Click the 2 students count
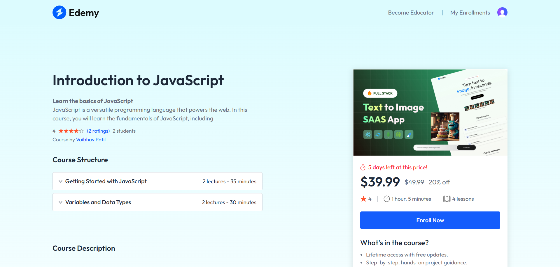The height and width of the screenshot is (267, 560). (124, 131)
